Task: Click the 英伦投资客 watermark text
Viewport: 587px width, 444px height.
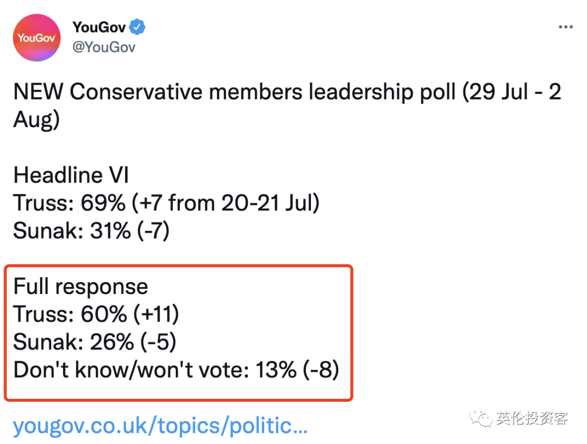Action: [532, 418]
